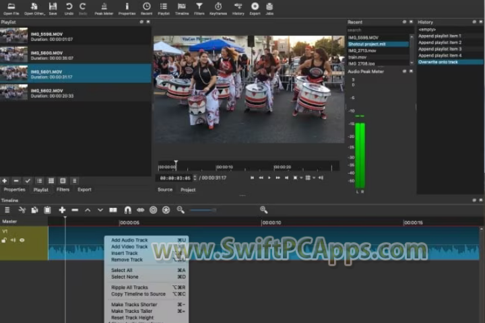Open the playlist hamburger menu

click(74, 181)
